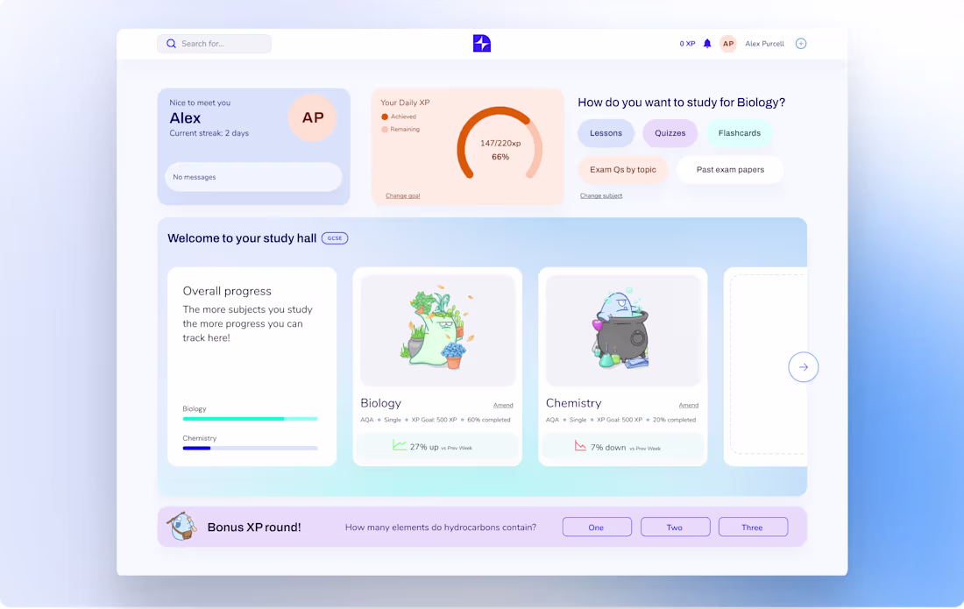Screen dimensions: 964x609
Task: Click the plus circle icon beside Alex Purcell
Action: (800, 44)
